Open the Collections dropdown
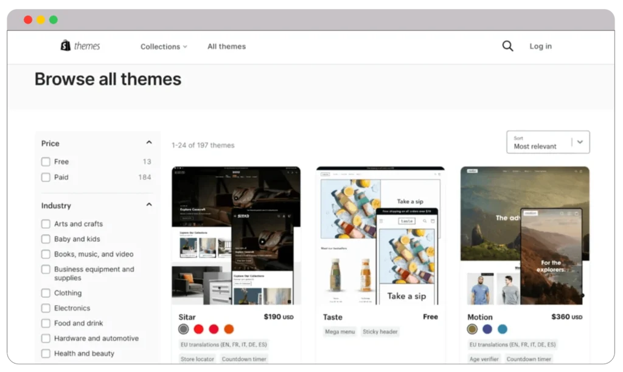The height and width of the screenshot is (372, 623). [163, 46]
